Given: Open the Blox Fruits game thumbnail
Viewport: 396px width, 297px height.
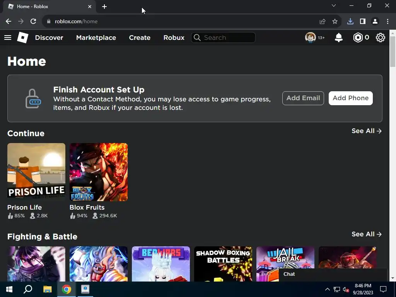Looking at the screenshot, I should point(99,172).
